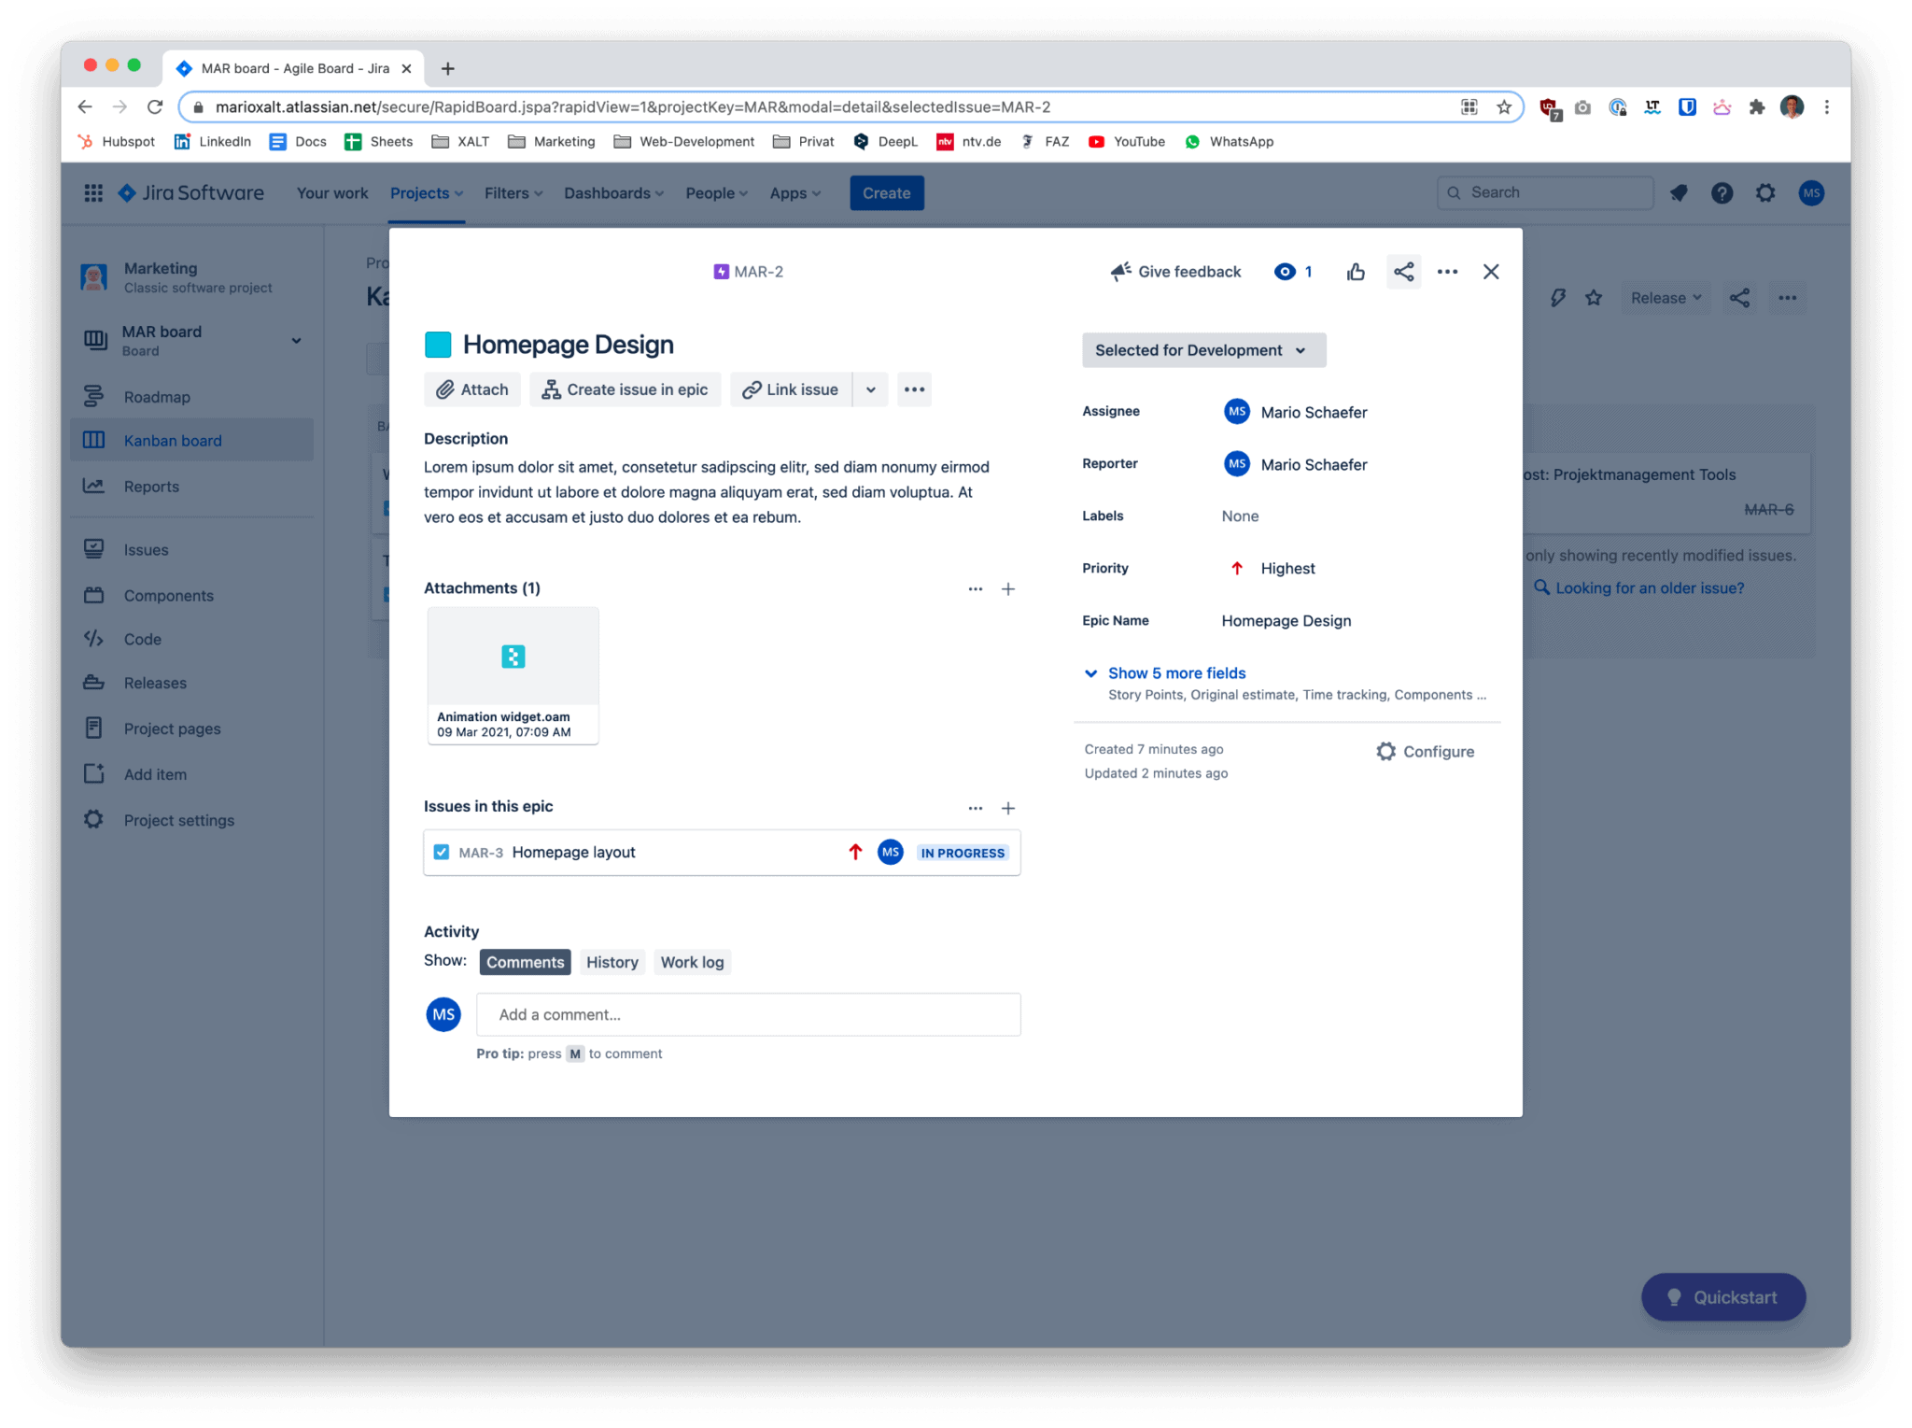Open the Animation widget.oam attachment thumbnail

[x=513, y=657]
